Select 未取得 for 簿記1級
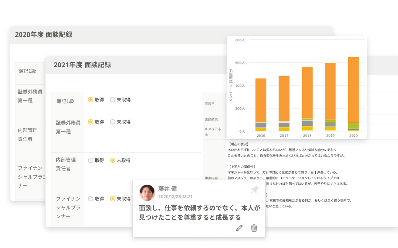The width and height of the screenshot is (398, 248). pos(112,100)
